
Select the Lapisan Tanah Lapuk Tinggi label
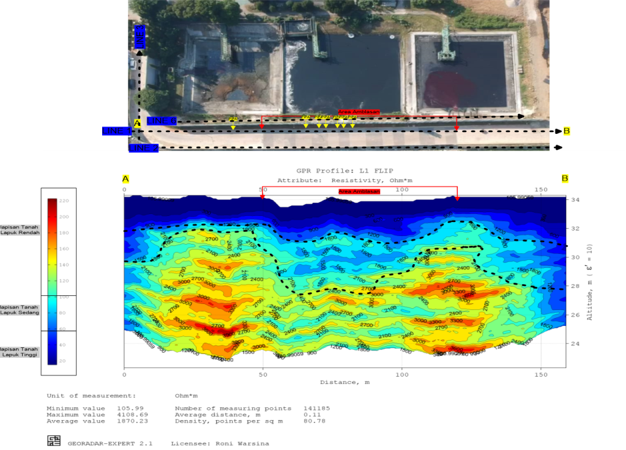[x=20, y=352]
